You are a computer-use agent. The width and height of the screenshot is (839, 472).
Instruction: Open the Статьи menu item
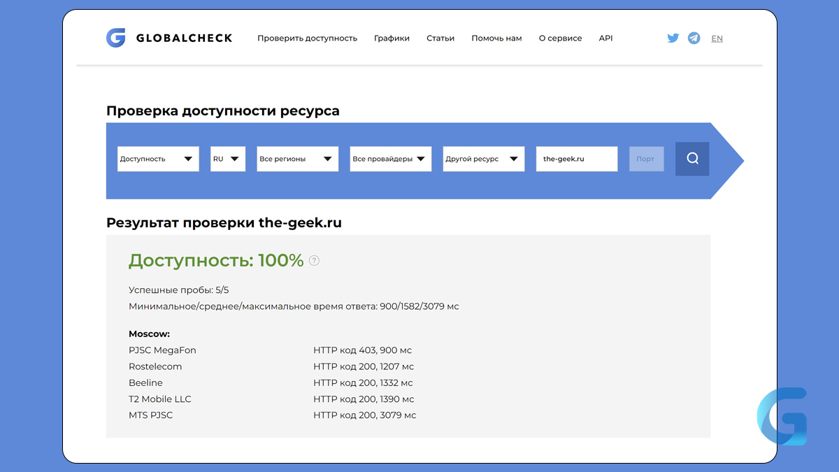click(x=440, y=38)
